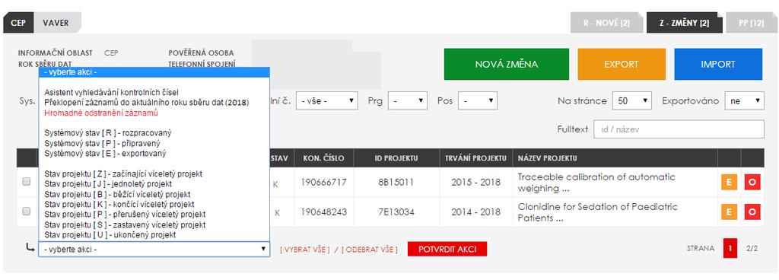Click the TRVÁNÍ PROJEKTU column header
This screenshot has height=280, width=779.
(x=475, y=158)
